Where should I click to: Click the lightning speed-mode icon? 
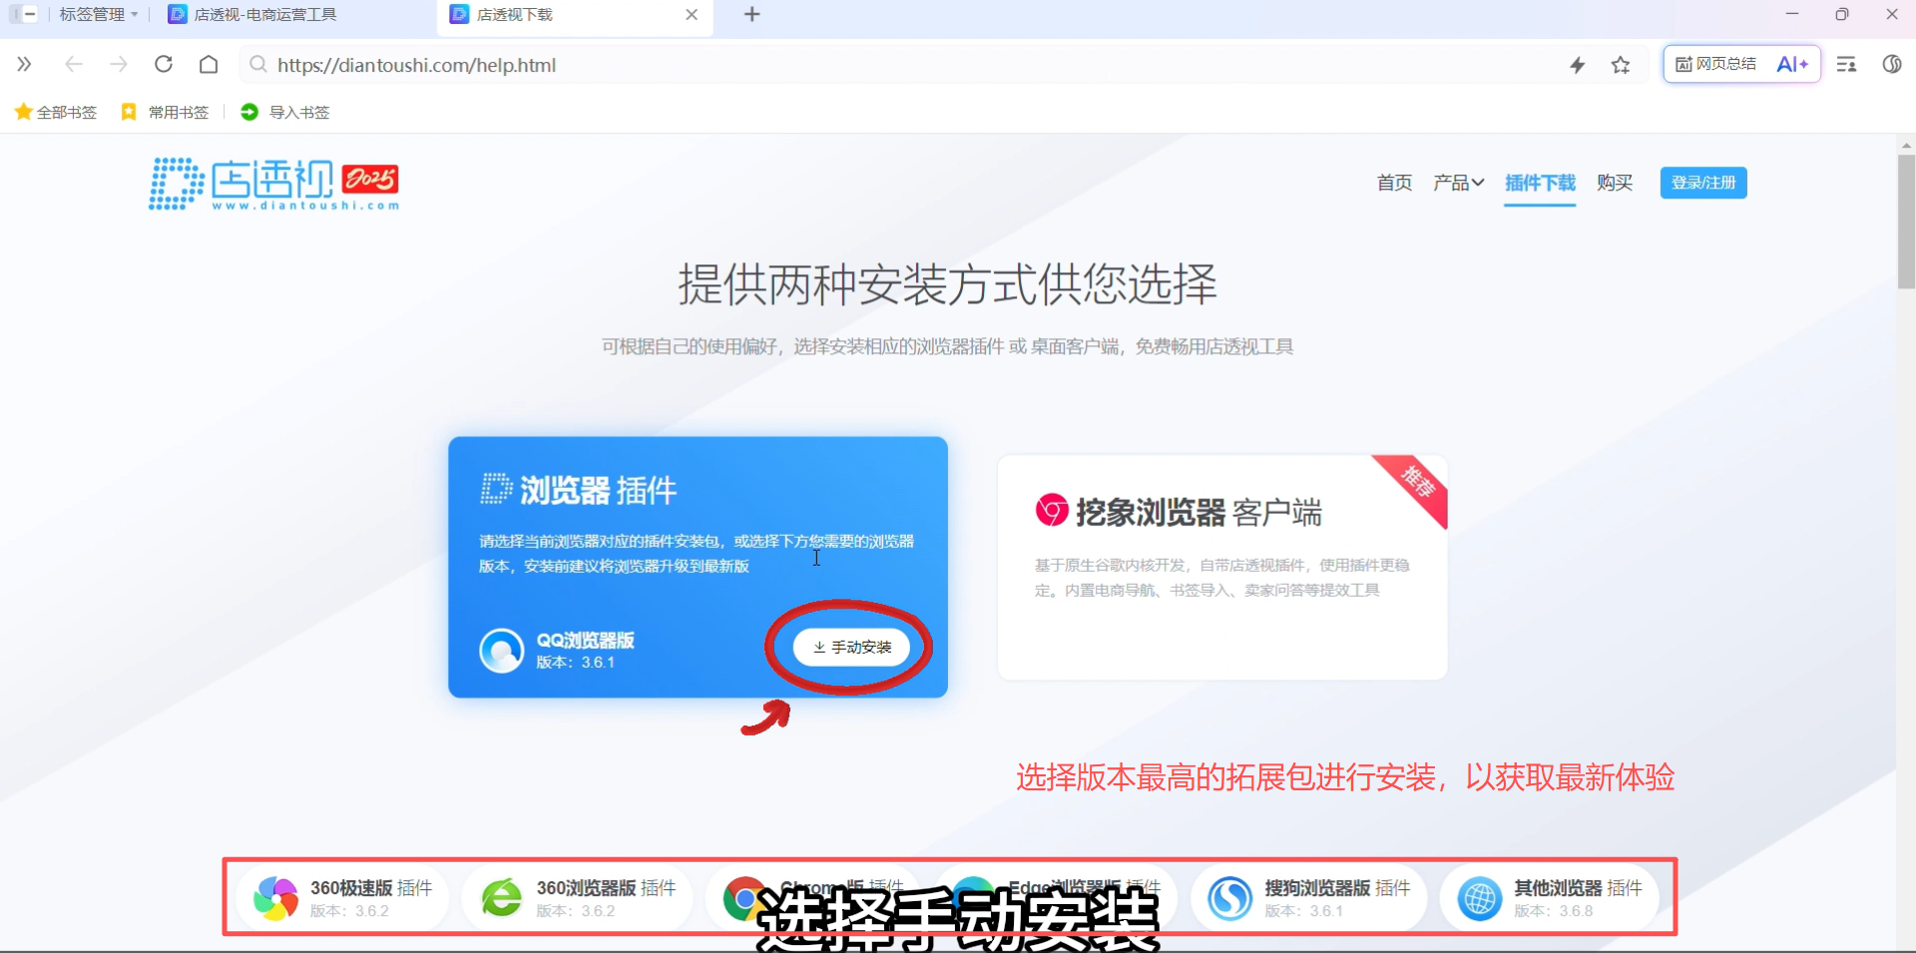pos(1578,65)
